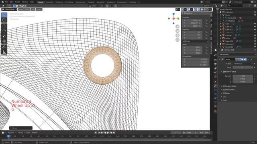Open the Playback popover in timeline
257x144 pixels.
tap(12, 133)
